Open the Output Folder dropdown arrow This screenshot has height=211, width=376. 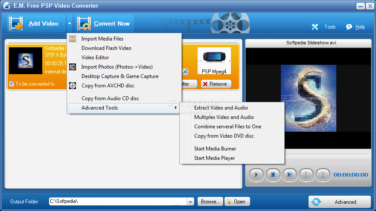tap(190, 202)
